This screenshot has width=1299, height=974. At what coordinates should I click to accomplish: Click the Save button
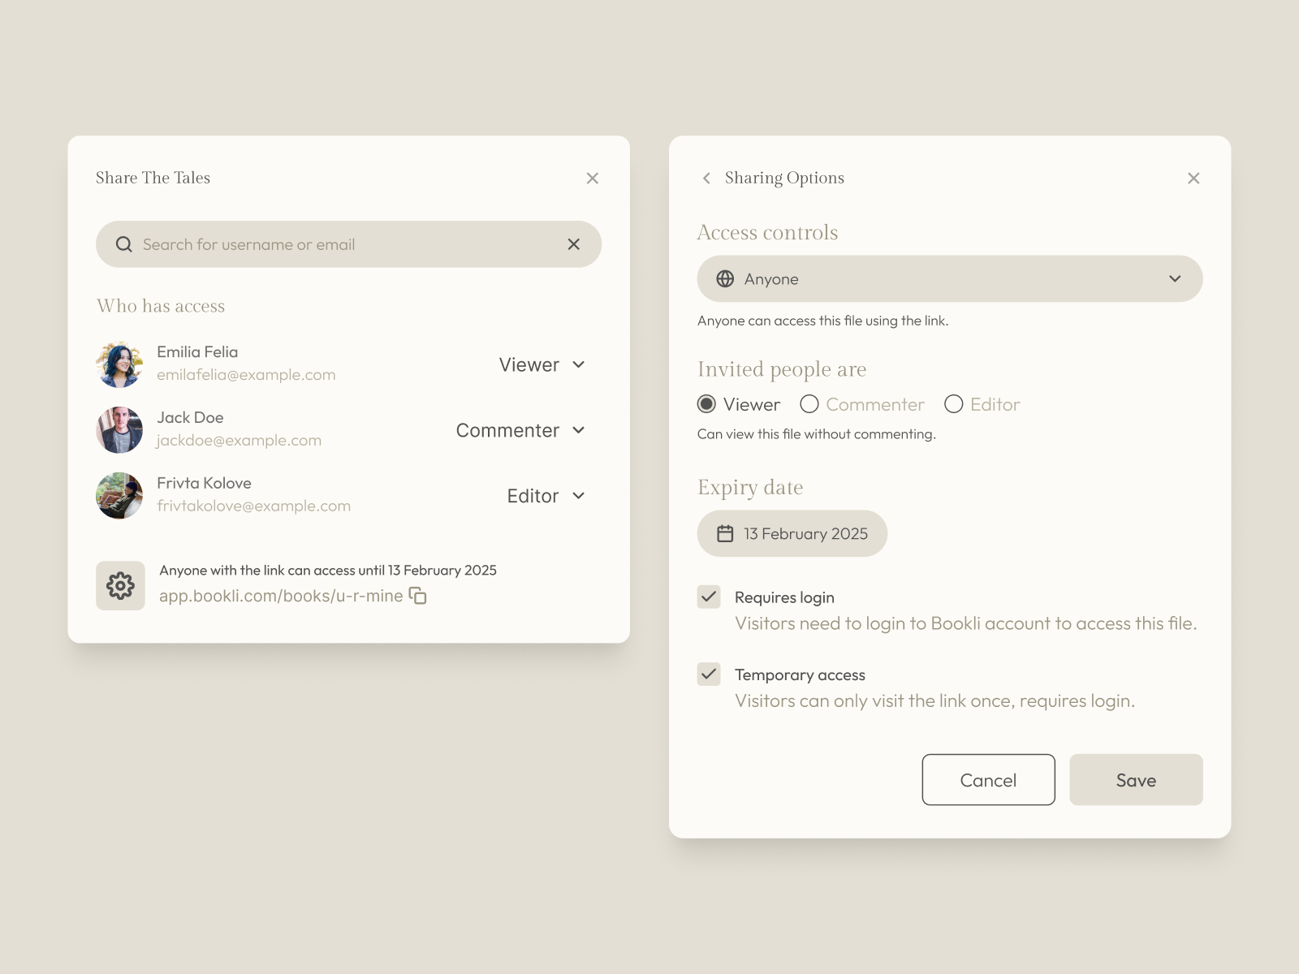click(x=1136, y=780)
